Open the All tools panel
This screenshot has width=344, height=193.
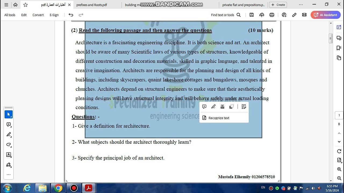tap(10, 15)
